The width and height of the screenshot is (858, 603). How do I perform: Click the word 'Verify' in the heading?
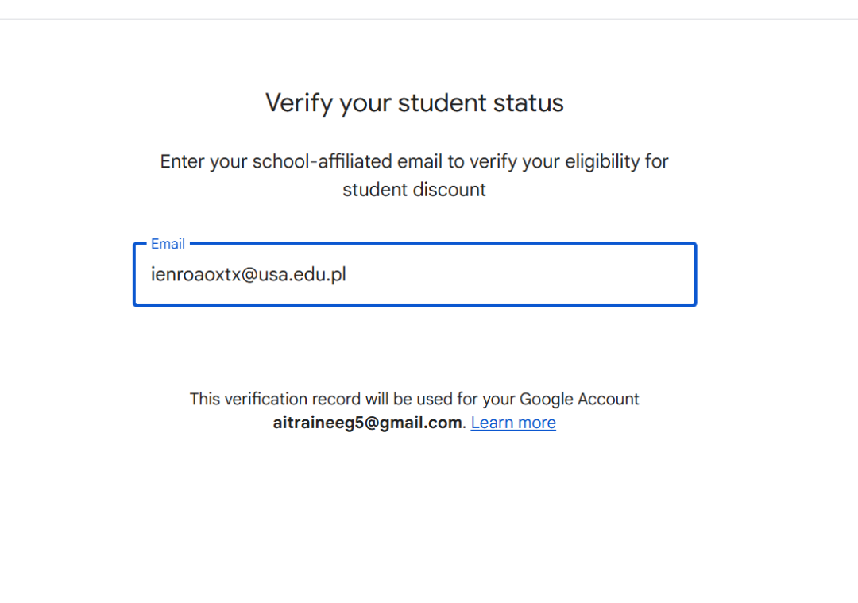click(x=299, y=103)
